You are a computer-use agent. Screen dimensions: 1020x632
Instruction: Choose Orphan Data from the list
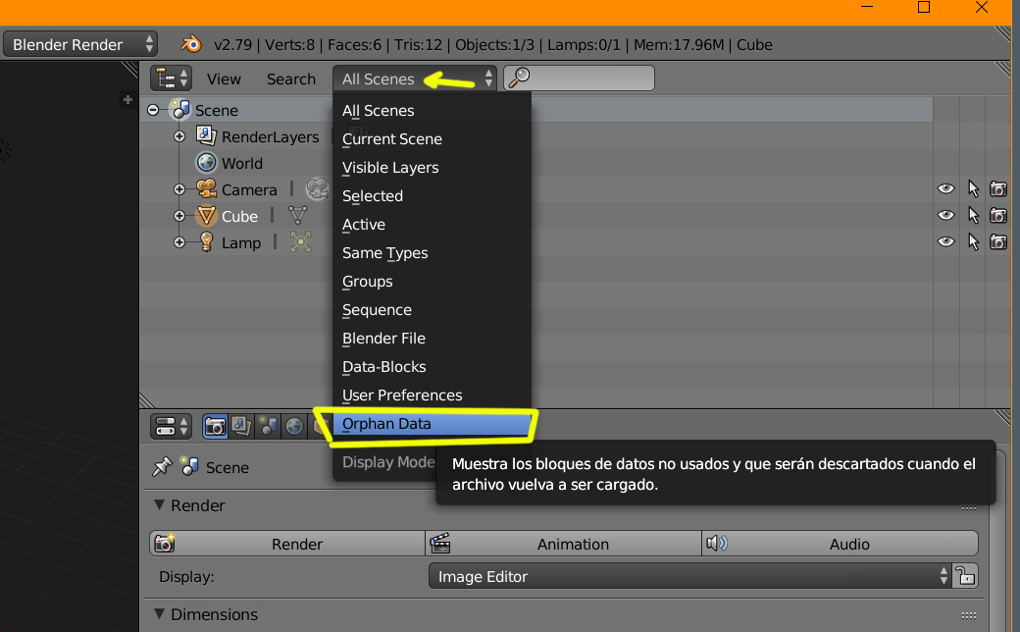pyautogui.click(x=432, y=424)
